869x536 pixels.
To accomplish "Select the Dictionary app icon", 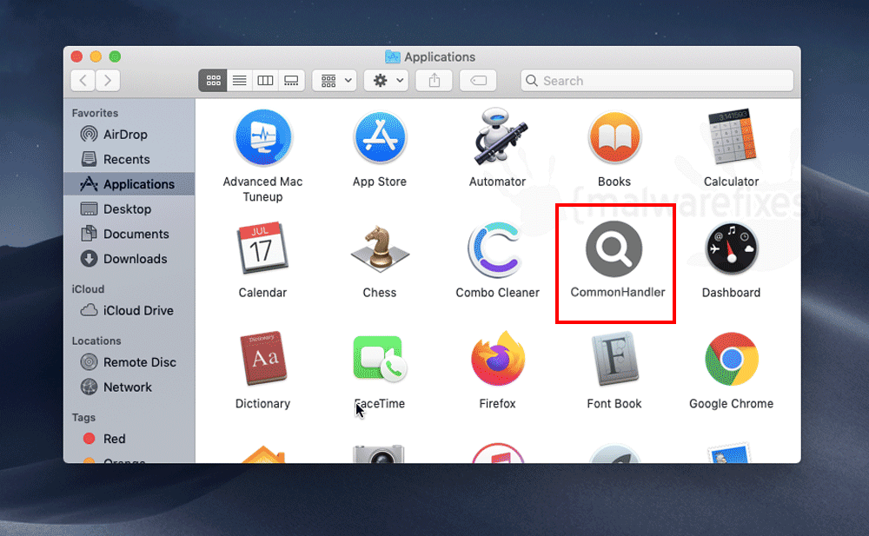I will 262,359.
